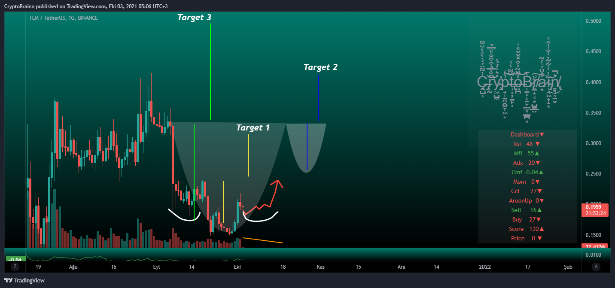615x288 pixels.
Task: Click the volume value label 22.417M
Action: point(594,246)
